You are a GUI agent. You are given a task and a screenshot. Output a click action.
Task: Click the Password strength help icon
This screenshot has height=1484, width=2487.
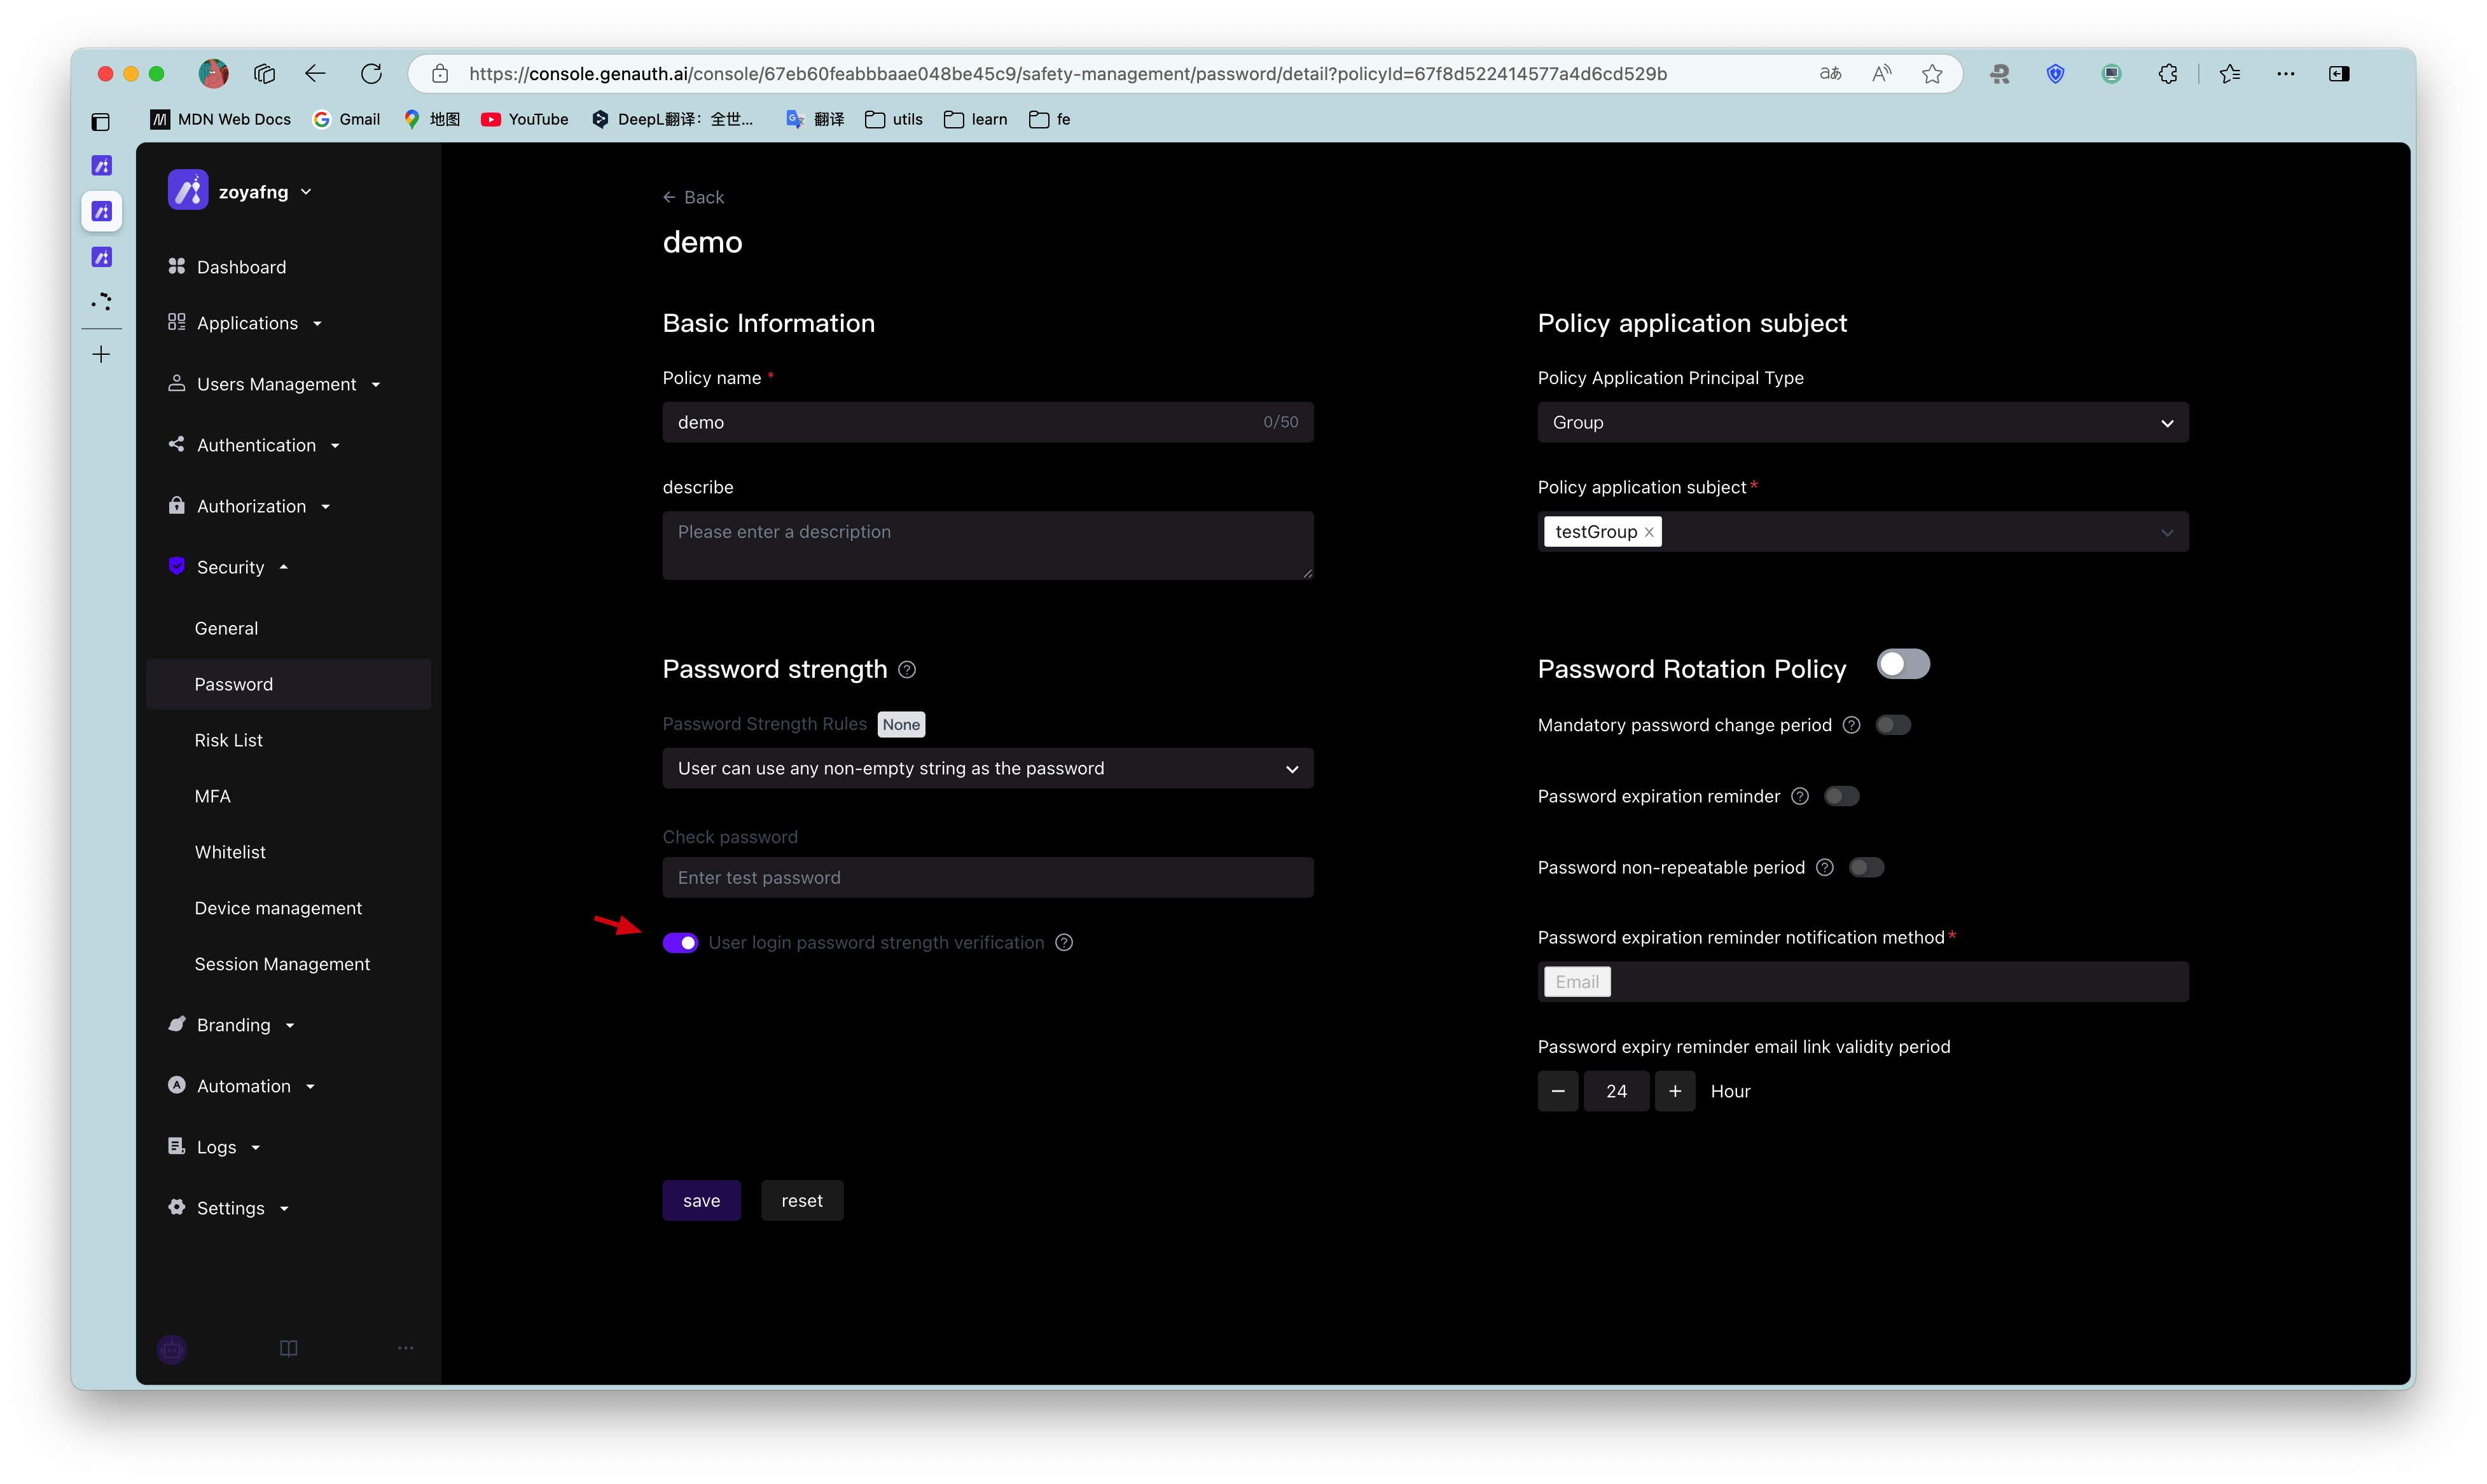[906, 670]
